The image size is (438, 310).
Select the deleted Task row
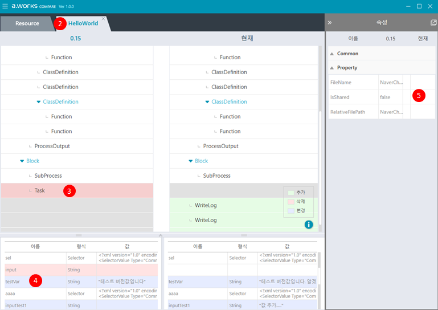tap(40, 191)
